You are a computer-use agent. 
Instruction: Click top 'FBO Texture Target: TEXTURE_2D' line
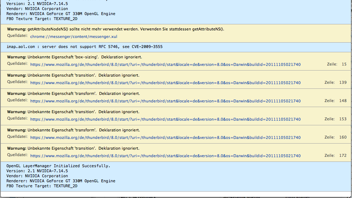[42, 19]
